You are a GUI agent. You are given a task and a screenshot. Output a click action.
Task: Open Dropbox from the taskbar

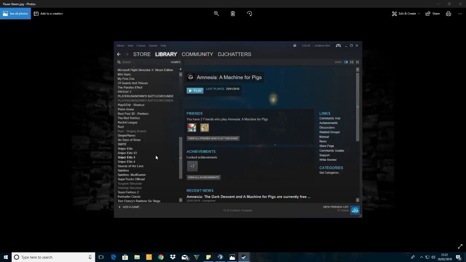tap(173, 257)
